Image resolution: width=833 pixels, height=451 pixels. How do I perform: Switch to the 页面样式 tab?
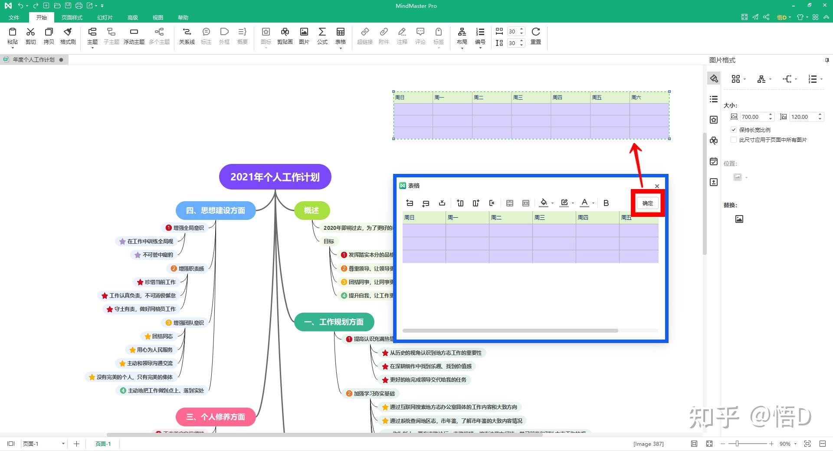click(72, 17)
